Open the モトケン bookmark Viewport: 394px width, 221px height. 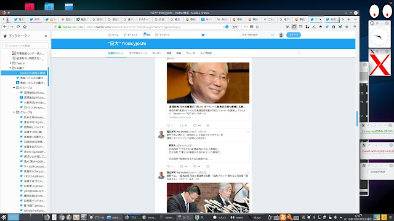pyautogui.click(x=33, y=107)
